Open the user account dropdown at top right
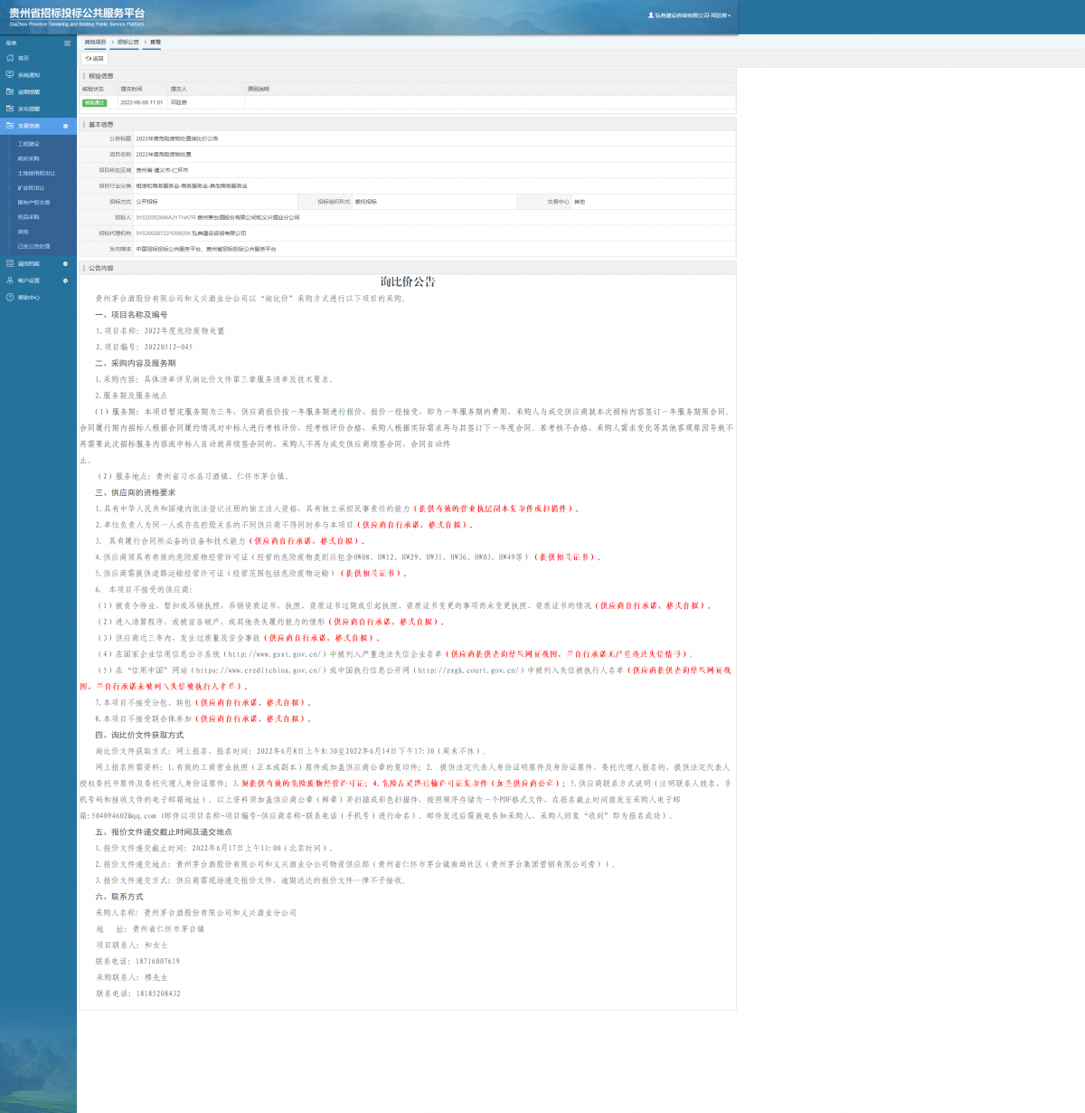 tap(689, 15)
